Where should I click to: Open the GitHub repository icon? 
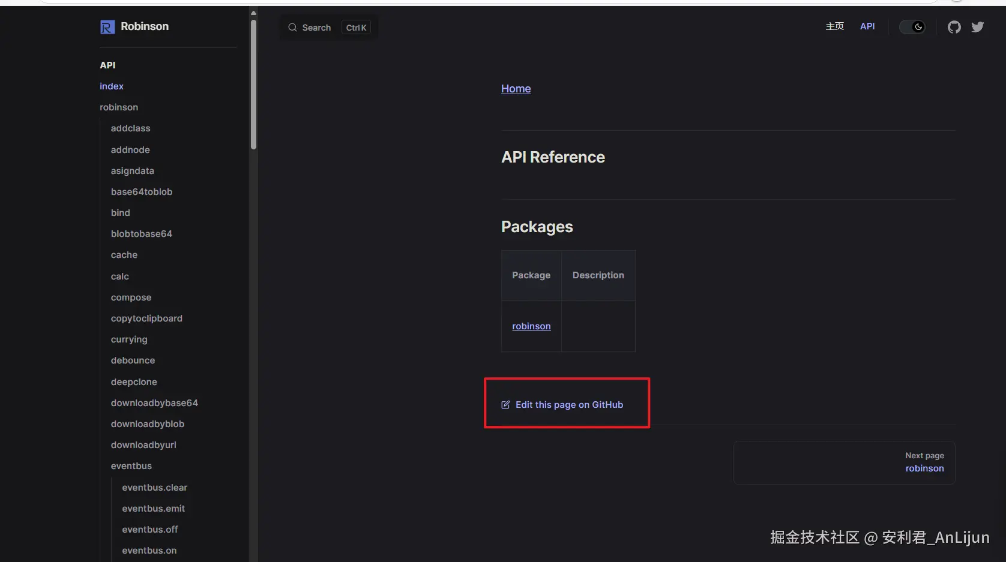(x=954, y=27)
